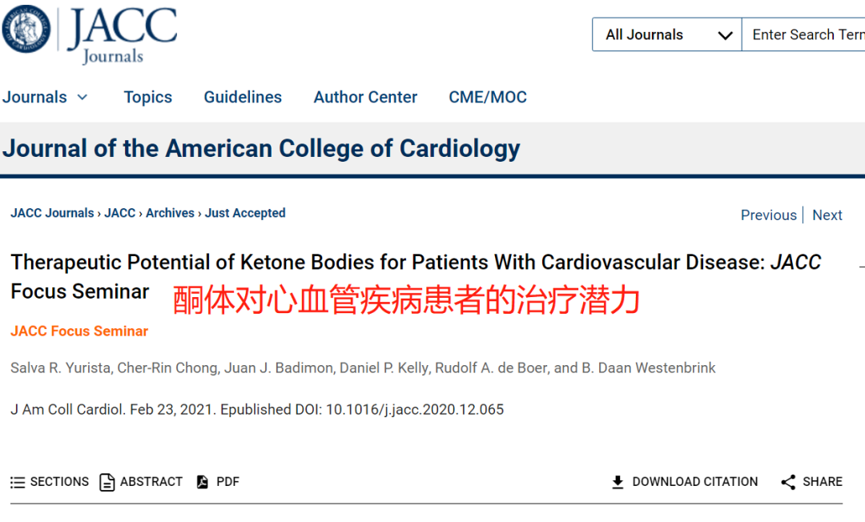Click the American College of Cardiology seal
The width and height of the screenshot is (865, 522).
26,29
